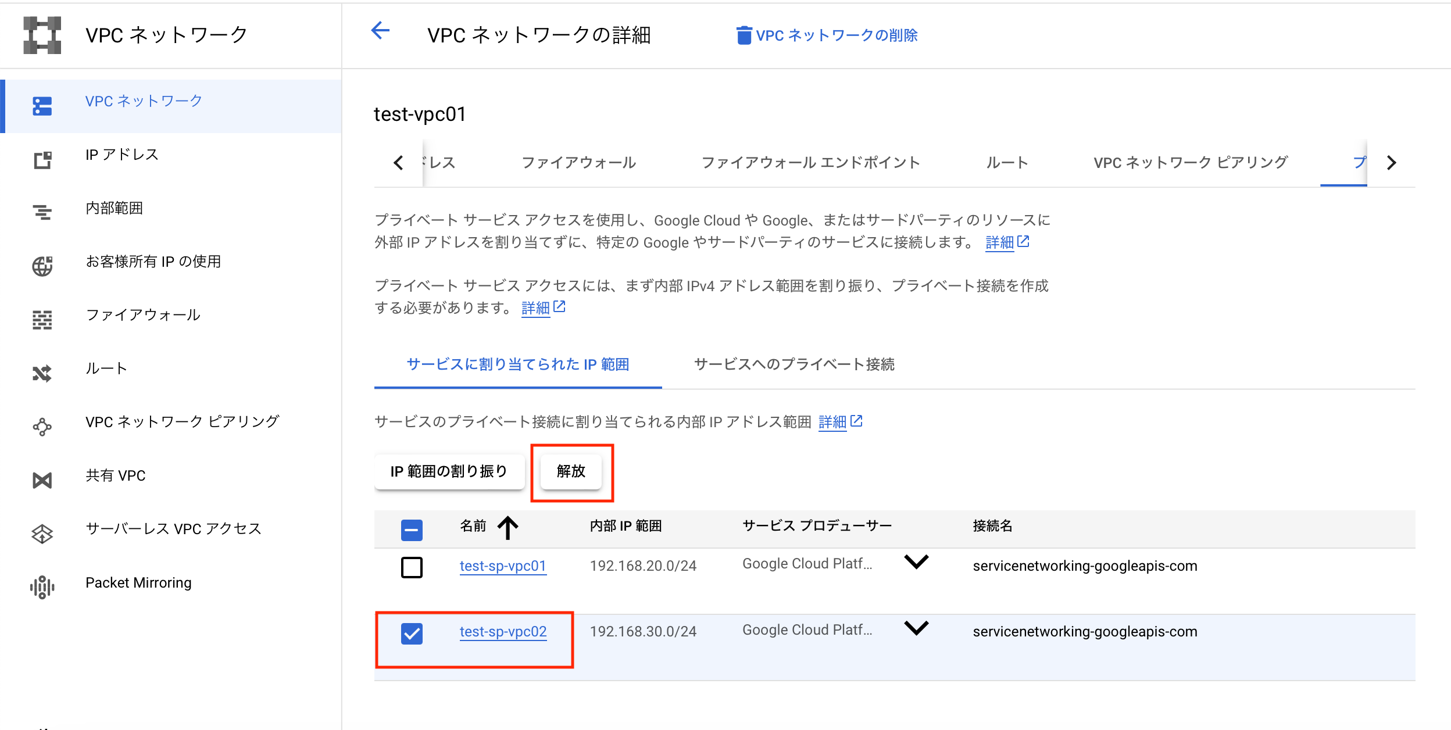The width and height of the screenshot is (1451, 730).
Task: Click the IP アドレス sidebar icon
Action: 42,160
